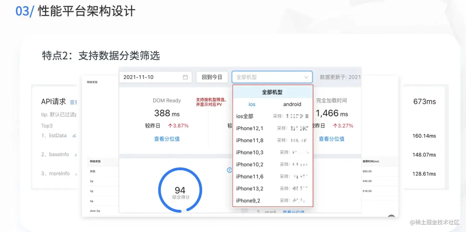The height and width of the screenshot is (232, 466).
Task: Click the ↑3.87% change figure
Action: 178,126
